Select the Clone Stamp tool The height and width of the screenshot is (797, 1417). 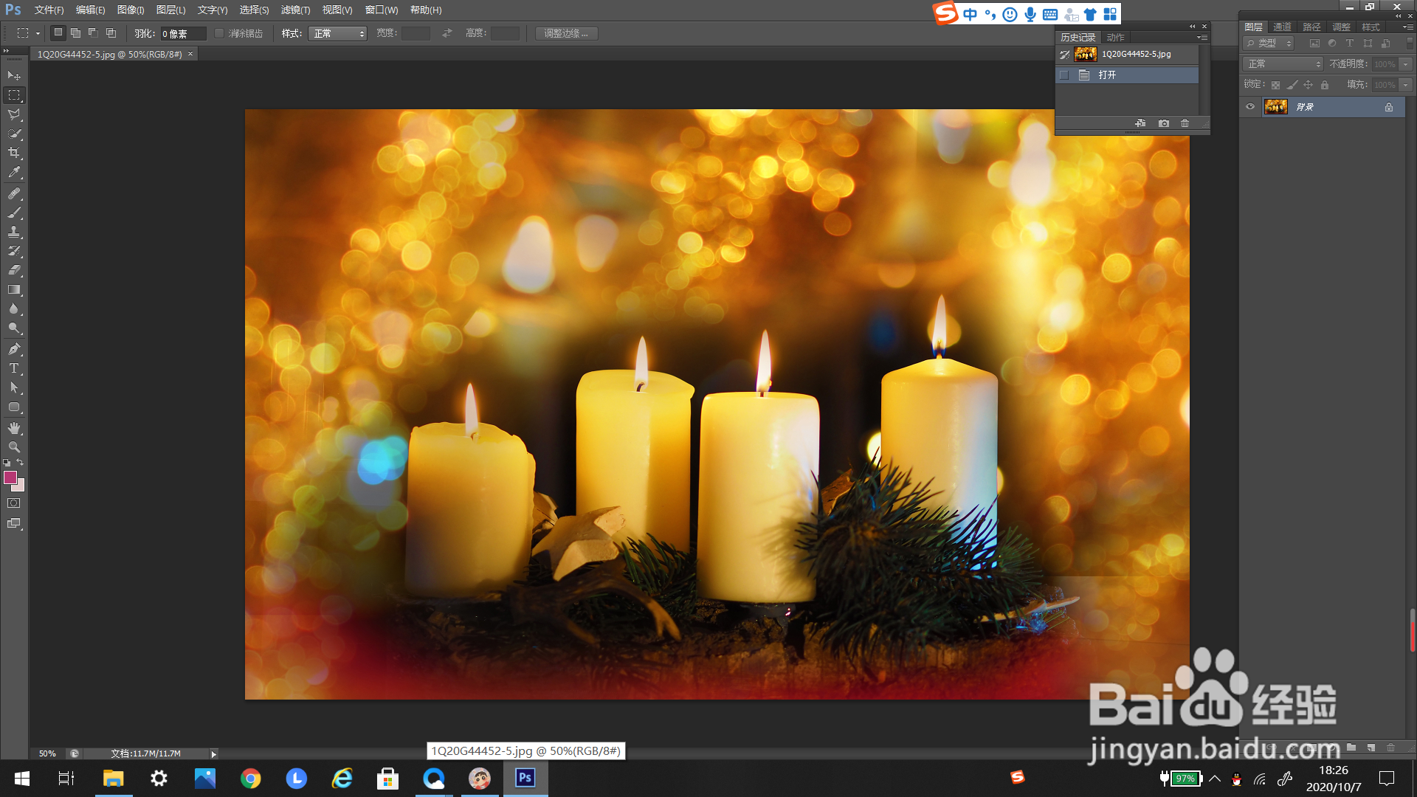pos(14,232)
